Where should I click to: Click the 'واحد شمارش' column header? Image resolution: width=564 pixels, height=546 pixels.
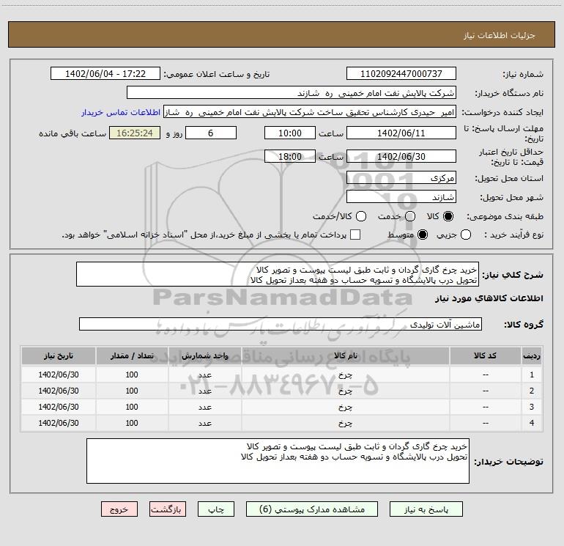[204, 355]
